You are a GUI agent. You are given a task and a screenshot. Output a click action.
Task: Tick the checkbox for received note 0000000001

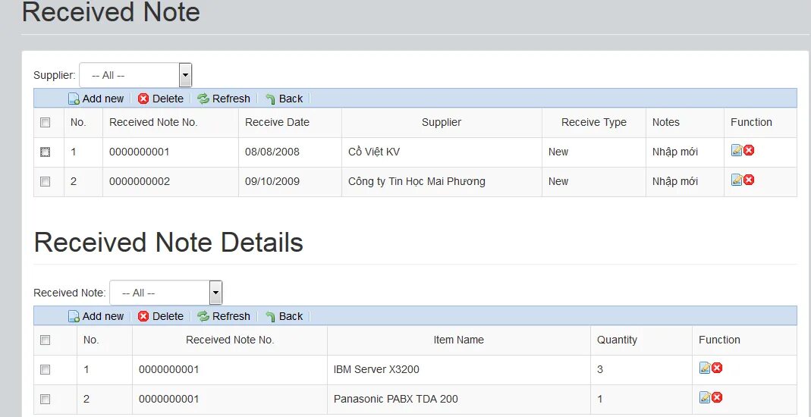click(45, 152)
